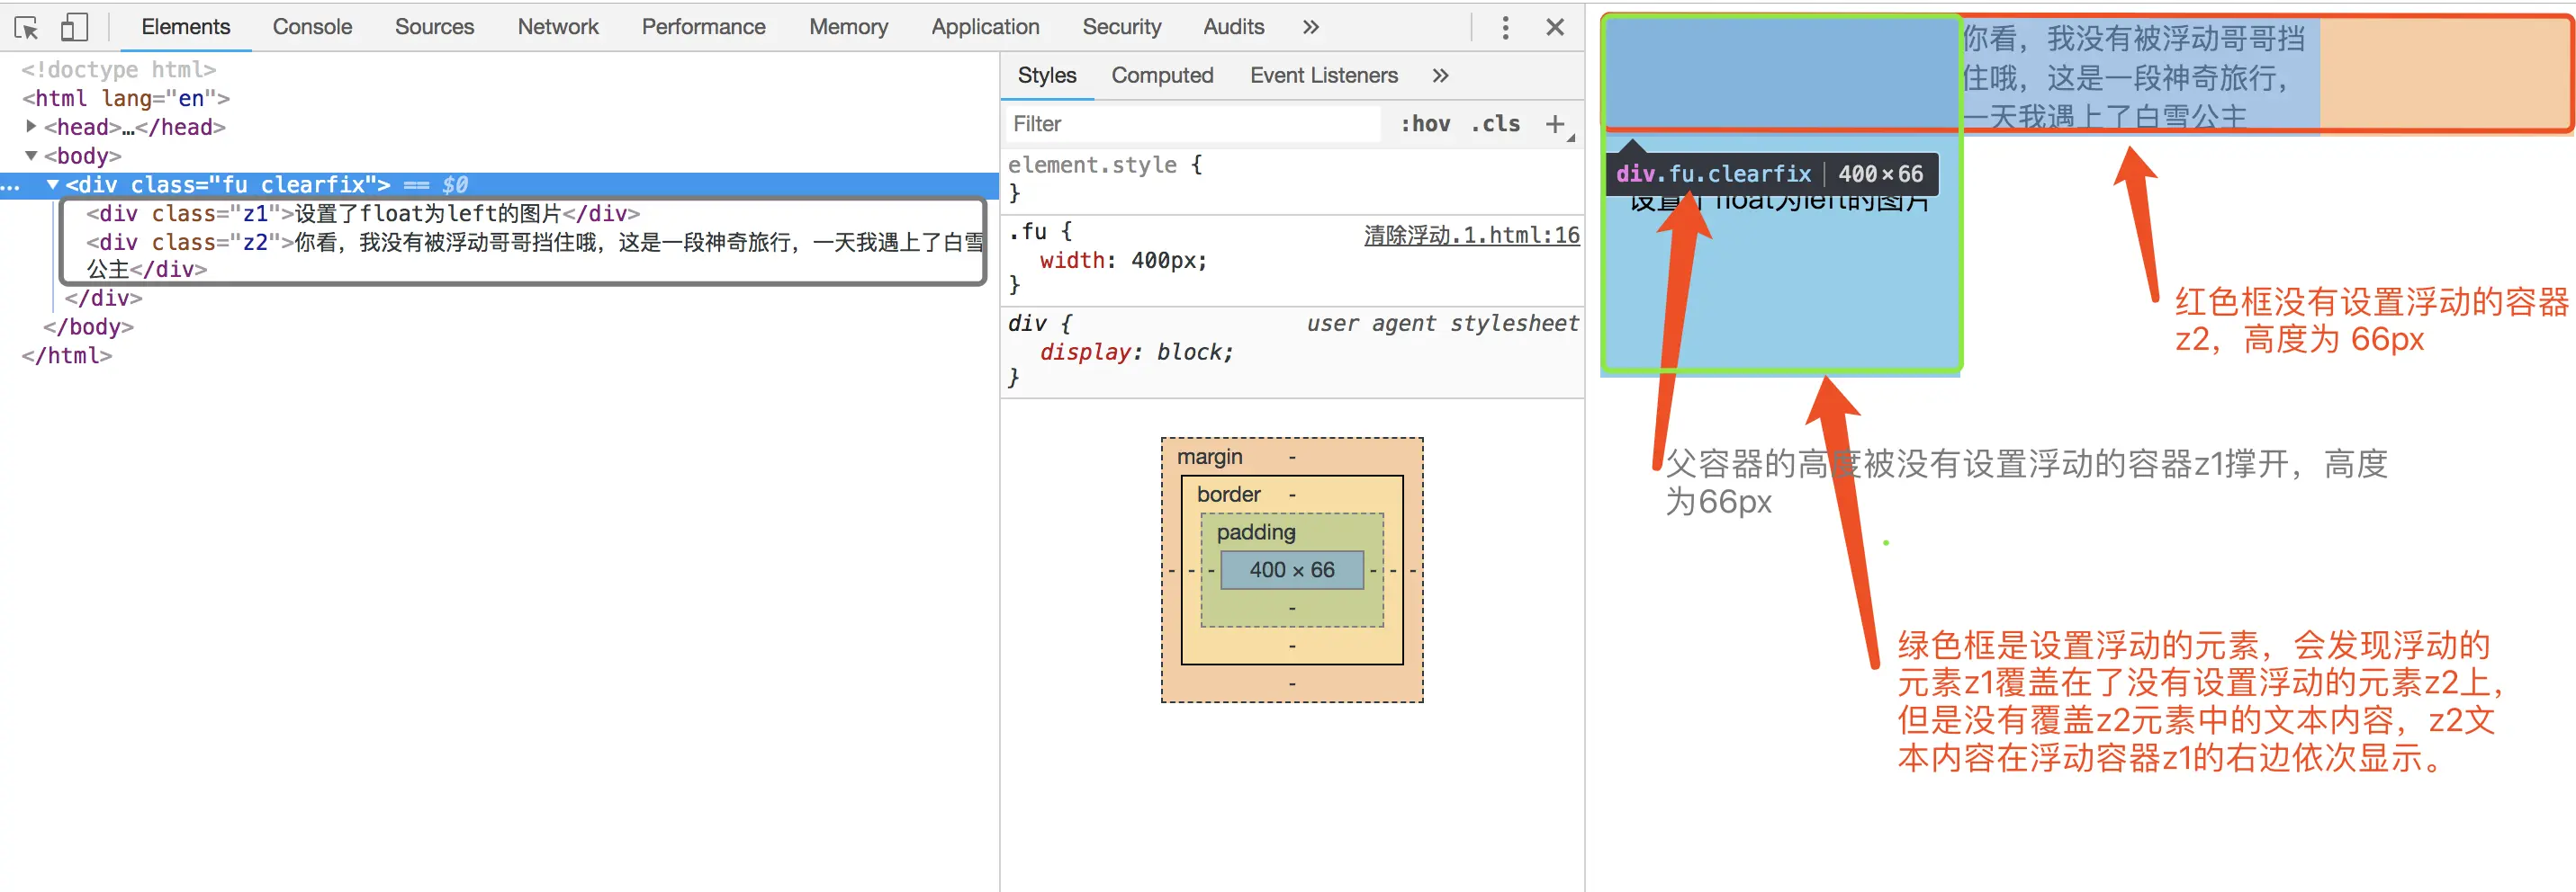Open the Performance tab
Viewport: 2576px width, 892px height.
(x=703, y=27)
